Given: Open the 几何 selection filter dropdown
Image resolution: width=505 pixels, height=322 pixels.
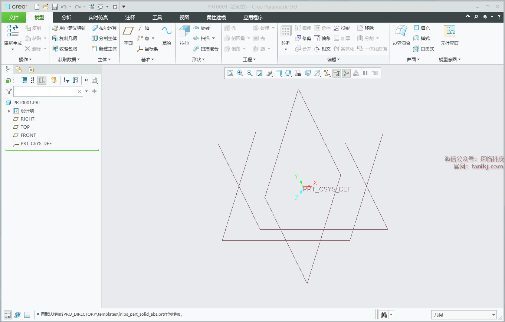Looking at the screenshot, I should (x=493, y=315).
